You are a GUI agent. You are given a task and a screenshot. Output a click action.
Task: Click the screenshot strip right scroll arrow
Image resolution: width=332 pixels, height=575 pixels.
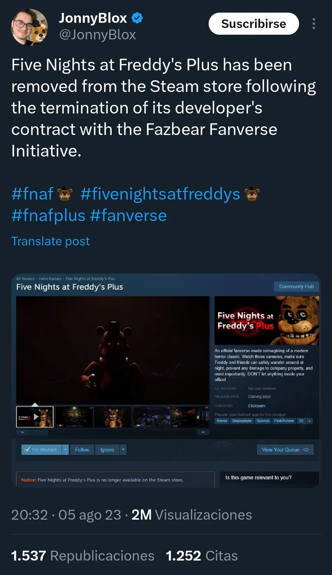click(203, 432)
